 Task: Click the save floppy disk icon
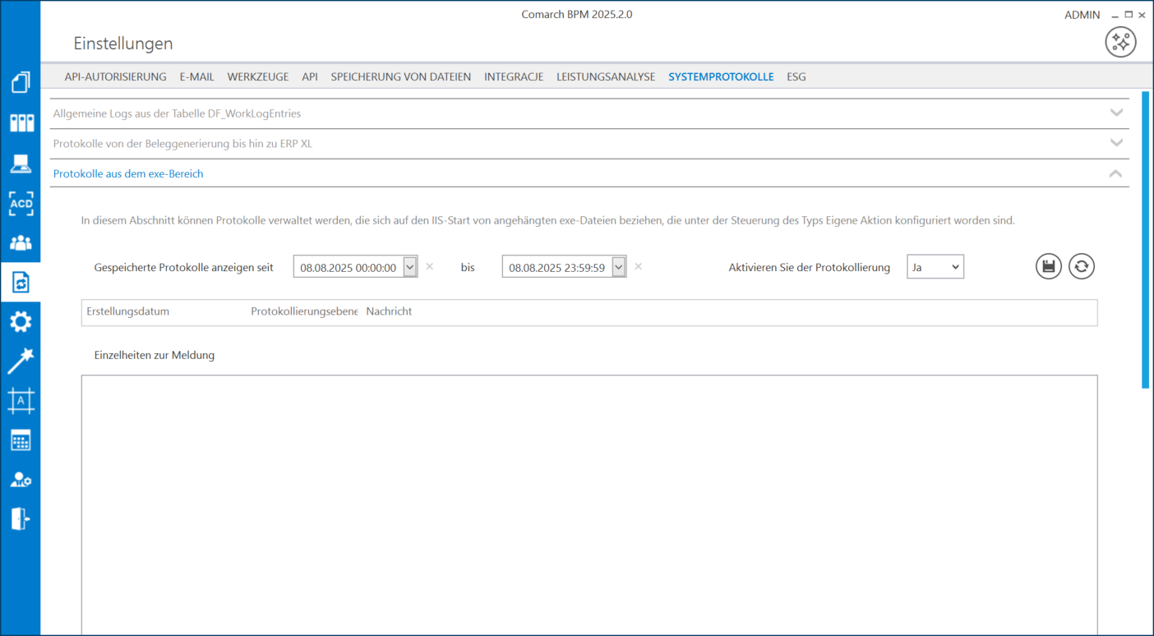coord(1048,266)
